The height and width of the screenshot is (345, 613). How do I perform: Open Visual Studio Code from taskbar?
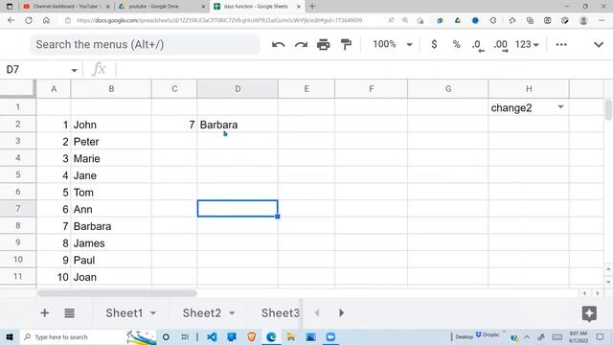pyautogui.click(x=212, y=336)
